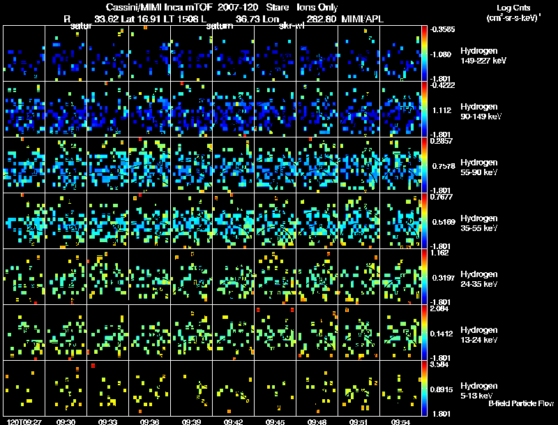Select the 55-90 keV image panel at 09:36
558x425 pixels.
(x=149, y=165)
